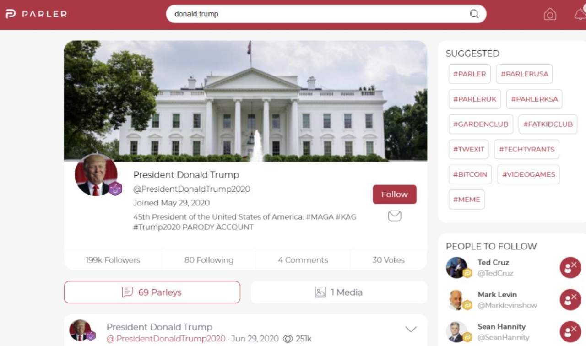Click the @PresidentDonaldTrump2020 post handle link
This screenshot has height=346, width=586.
pyautogui.click(x=167, y=339)
